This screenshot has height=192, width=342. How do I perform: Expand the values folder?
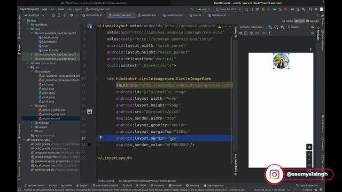[32, 127]
